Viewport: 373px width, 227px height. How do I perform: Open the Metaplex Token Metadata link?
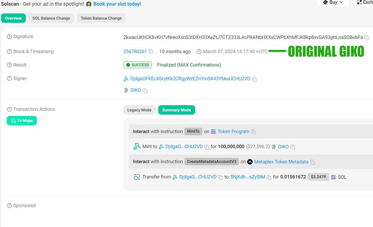click(x=281, y=162)
